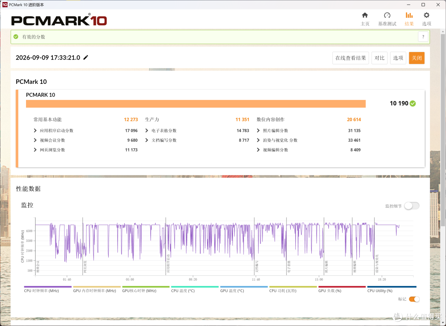Toggle GPU 温度 blue legend
Image resolution: width=446 pixels, height=326 pixels.
tap(244, 289)
